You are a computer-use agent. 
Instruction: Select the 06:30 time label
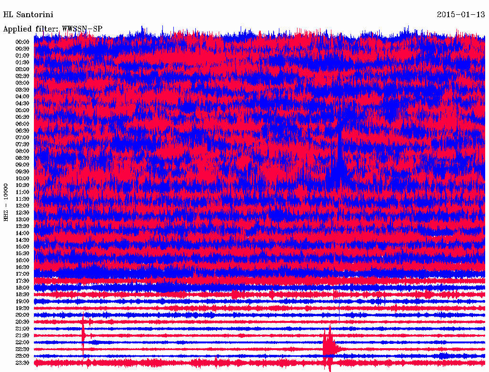[22, 131]
